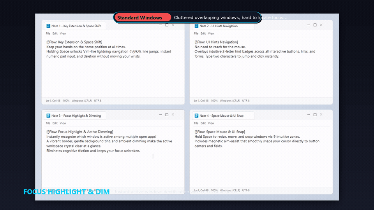Click Windows (CRLF) in Note 2 status bar
The height and width of the screenshot is (210, 374).
tap(230, 101)
